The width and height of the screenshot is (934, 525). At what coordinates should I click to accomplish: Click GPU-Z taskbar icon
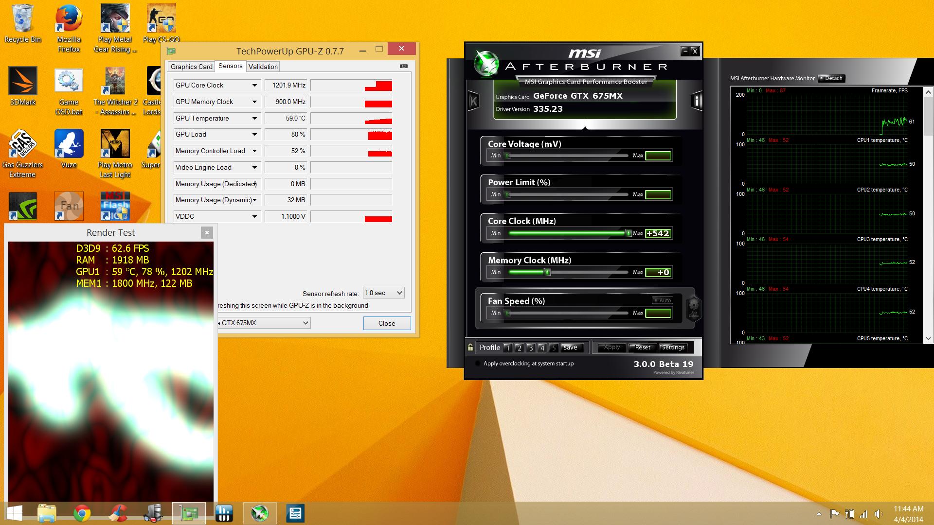189,513
